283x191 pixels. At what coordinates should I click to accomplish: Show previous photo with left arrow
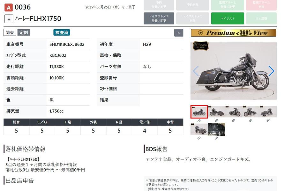tap(196, 71)
